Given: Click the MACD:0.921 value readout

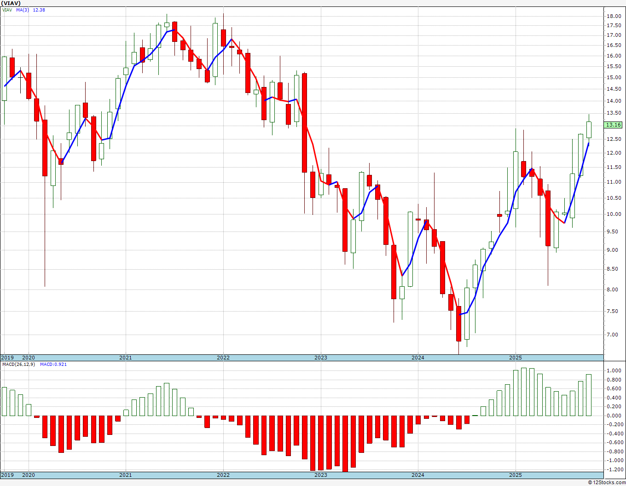Looking at the screenshot, I should pyautogui.click(x=53, y=364).
